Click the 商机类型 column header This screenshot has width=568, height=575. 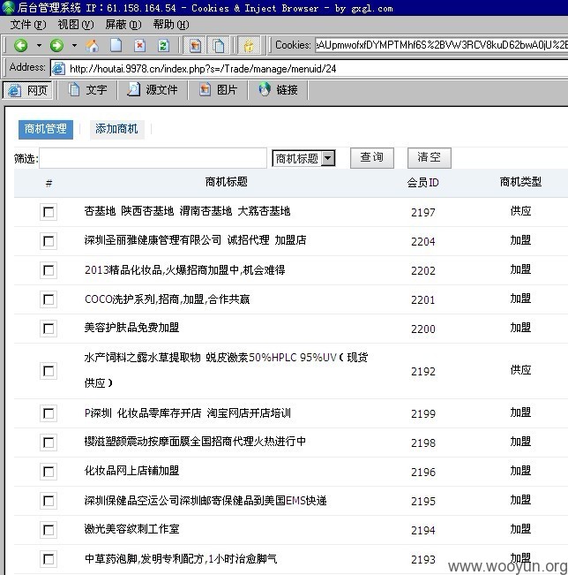[520, 182]
